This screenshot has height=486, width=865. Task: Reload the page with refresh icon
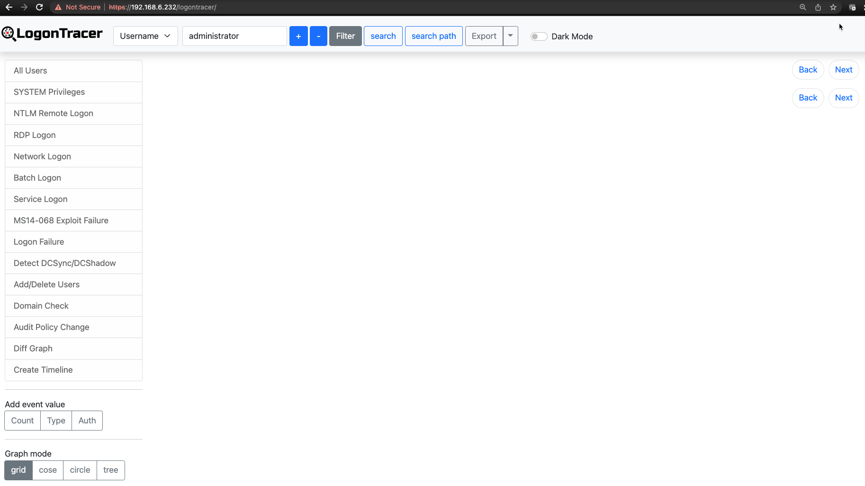[39, 7]
